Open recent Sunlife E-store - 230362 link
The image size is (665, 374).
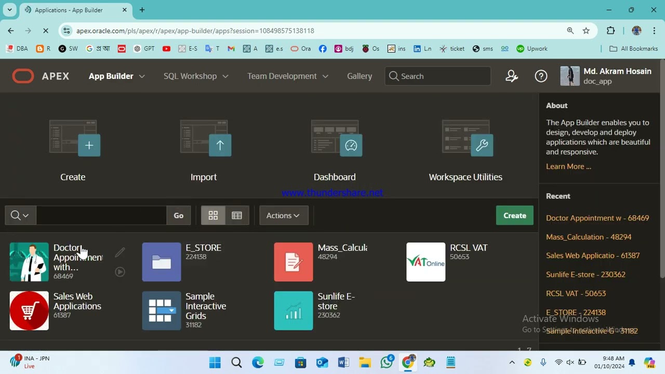[x=586, y=274]
